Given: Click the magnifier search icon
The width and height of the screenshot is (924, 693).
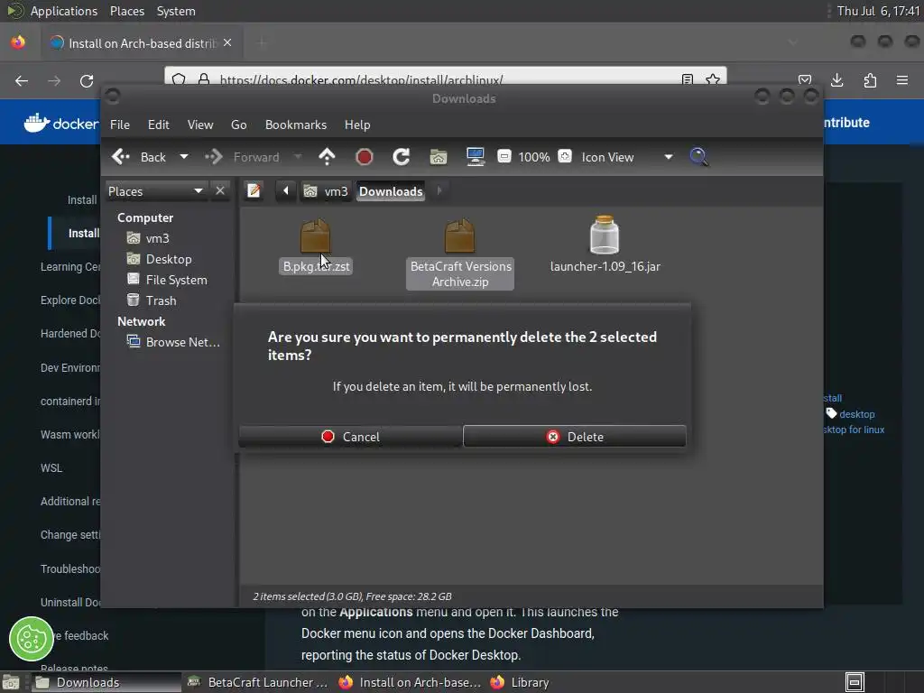Looking at the screenshot, I should tap(699, 157).
